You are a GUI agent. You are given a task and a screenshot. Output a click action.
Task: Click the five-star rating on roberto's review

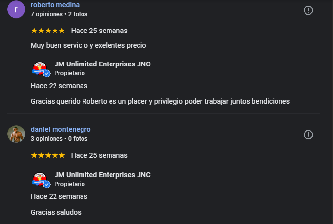[x=48, y=31]
